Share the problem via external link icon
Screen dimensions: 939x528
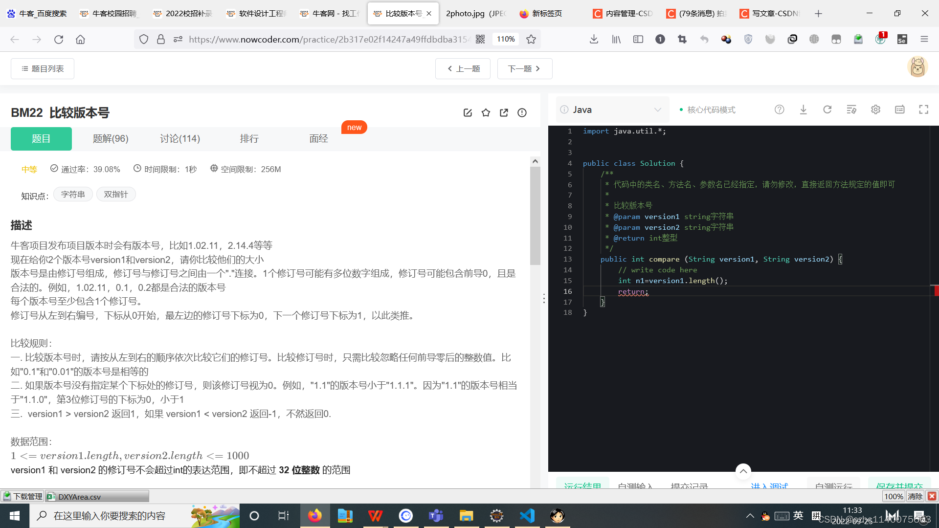504,112
